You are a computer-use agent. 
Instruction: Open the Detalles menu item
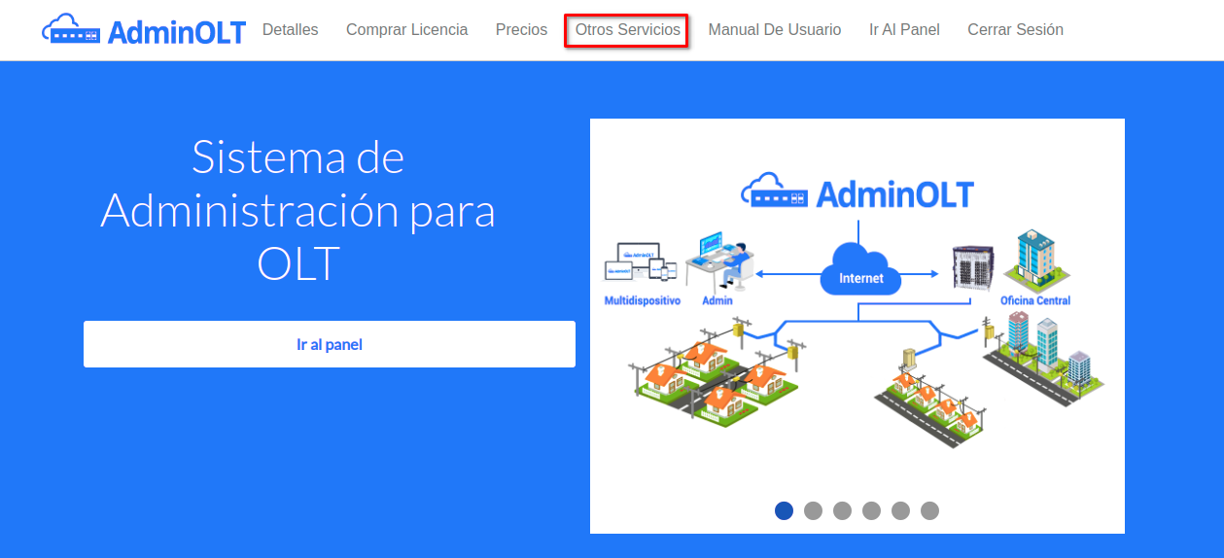coord(290,30)
